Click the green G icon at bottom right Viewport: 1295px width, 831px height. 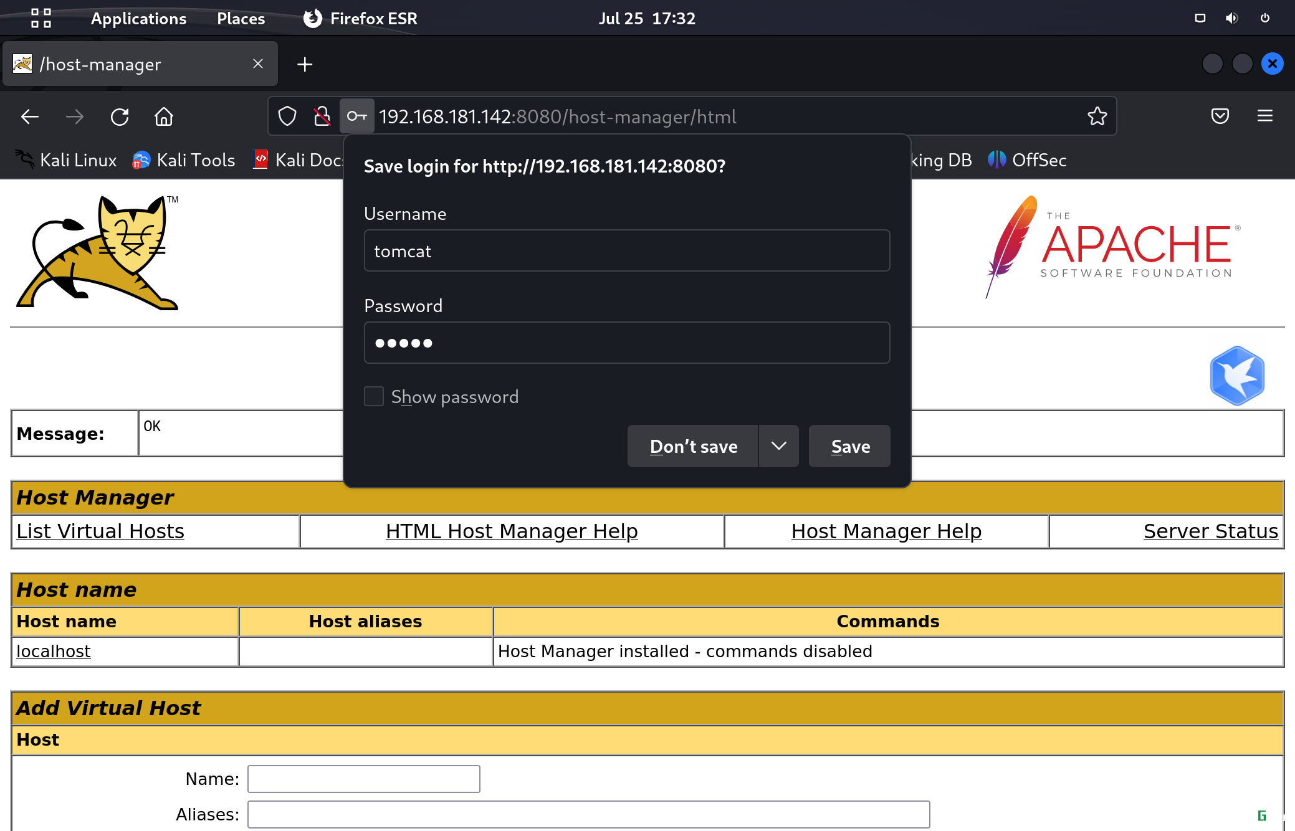pyautogui.click(x=1262, y=815)
